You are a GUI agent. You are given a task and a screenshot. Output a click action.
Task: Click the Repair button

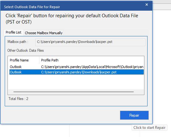[134, 115]
